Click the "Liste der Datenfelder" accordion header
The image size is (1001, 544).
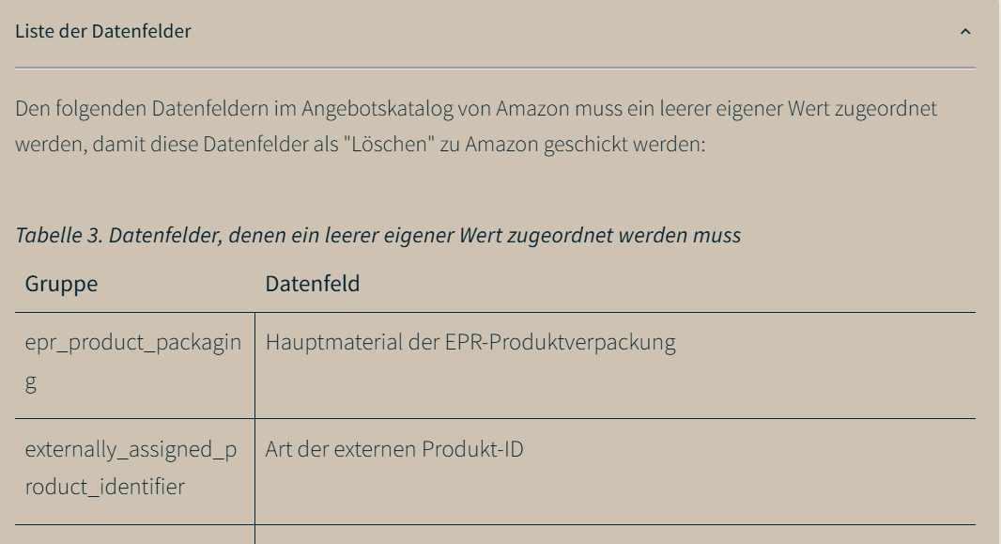point(103,31)
